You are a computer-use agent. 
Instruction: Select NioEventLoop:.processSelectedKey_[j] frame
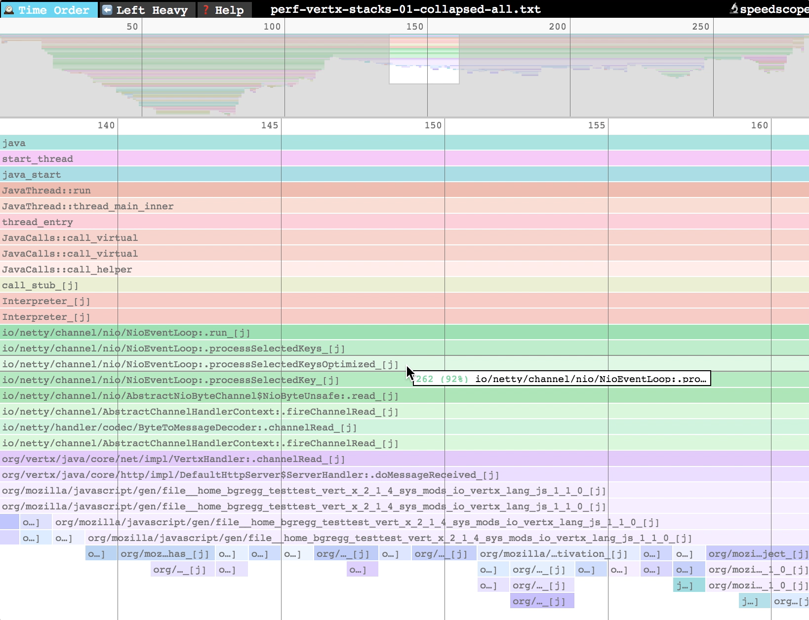coord(404,380)
